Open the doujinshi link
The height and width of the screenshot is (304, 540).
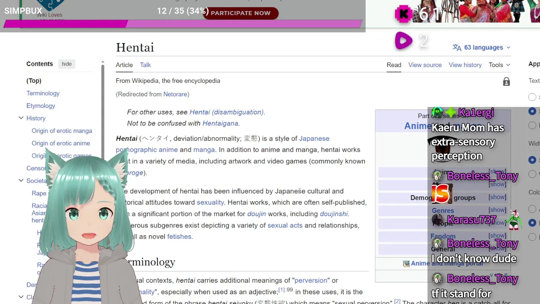[334, 214]
